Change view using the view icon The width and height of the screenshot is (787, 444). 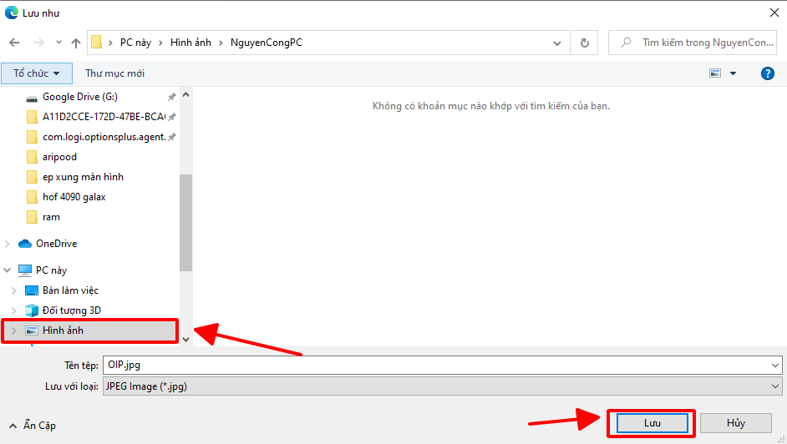coord(715,73)
